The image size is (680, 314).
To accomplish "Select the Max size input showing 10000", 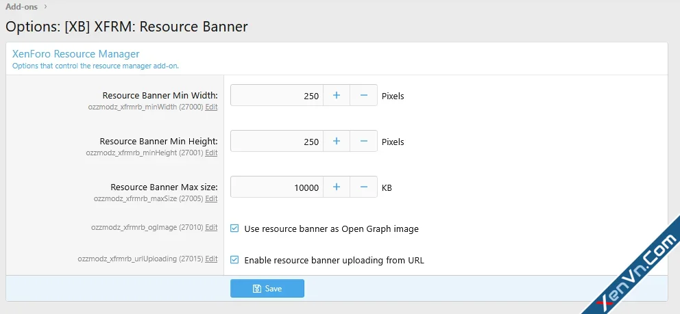I will click(276, 187).
